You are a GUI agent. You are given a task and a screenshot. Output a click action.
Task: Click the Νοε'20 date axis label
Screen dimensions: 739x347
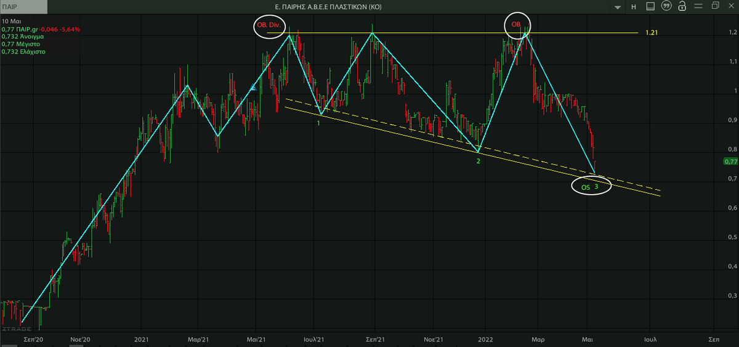point(80,339)
